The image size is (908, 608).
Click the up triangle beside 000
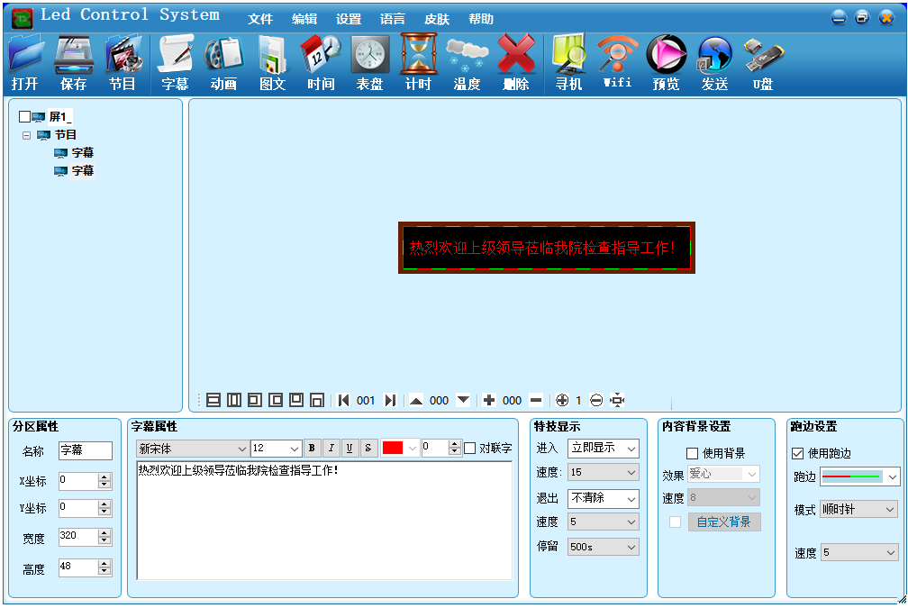pyautogui.click(x=416, y=400)
